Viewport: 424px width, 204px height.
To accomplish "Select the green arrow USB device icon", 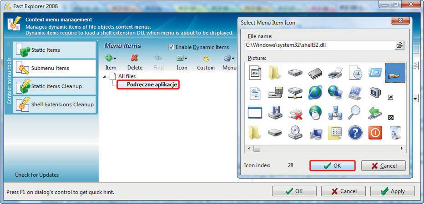I will [x=375, y=113].
